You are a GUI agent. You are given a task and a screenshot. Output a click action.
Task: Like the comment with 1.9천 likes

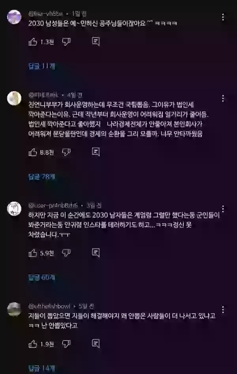tap(33, 344)
